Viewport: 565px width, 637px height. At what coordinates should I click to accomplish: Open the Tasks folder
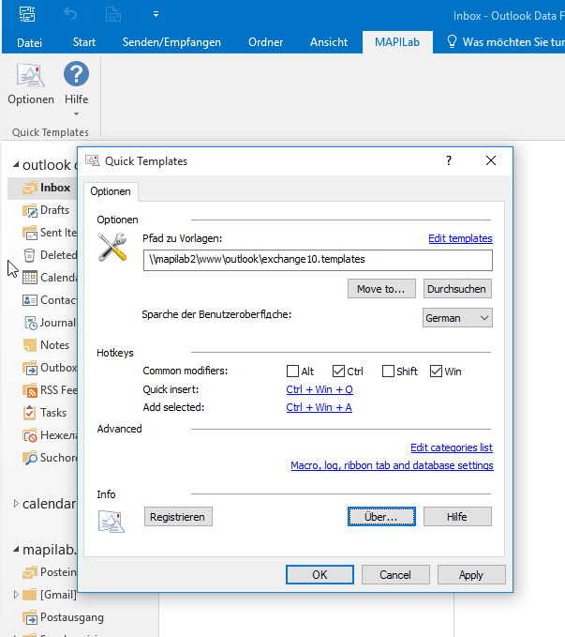point(45,413)
